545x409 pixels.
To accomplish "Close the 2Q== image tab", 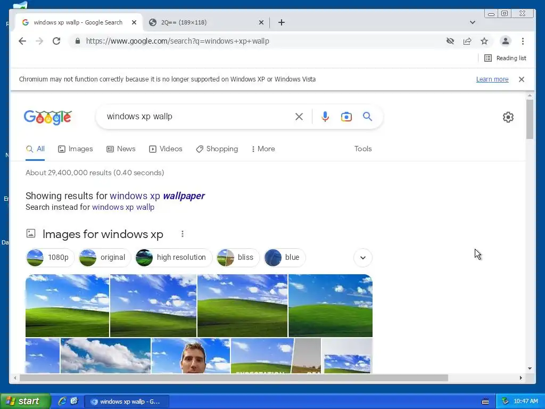I will [x=261, y=22].
